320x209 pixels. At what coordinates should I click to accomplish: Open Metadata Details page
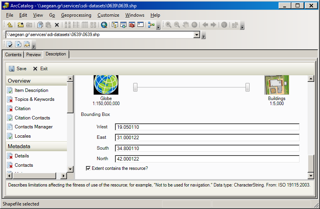pos(18,156)
